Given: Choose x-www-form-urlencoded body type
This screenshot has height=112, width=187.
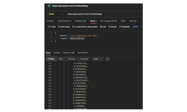Looking at the screenshot, I should coord(73,27).
